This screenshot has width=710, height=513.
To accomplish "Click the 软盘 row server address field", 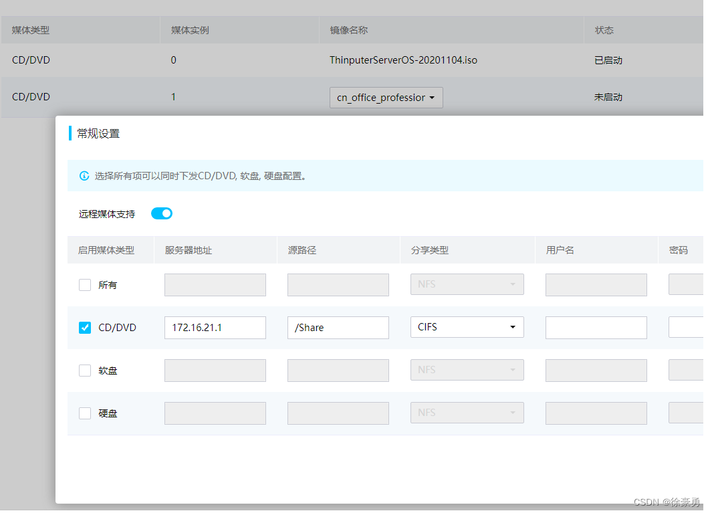I will click(215, 371).
